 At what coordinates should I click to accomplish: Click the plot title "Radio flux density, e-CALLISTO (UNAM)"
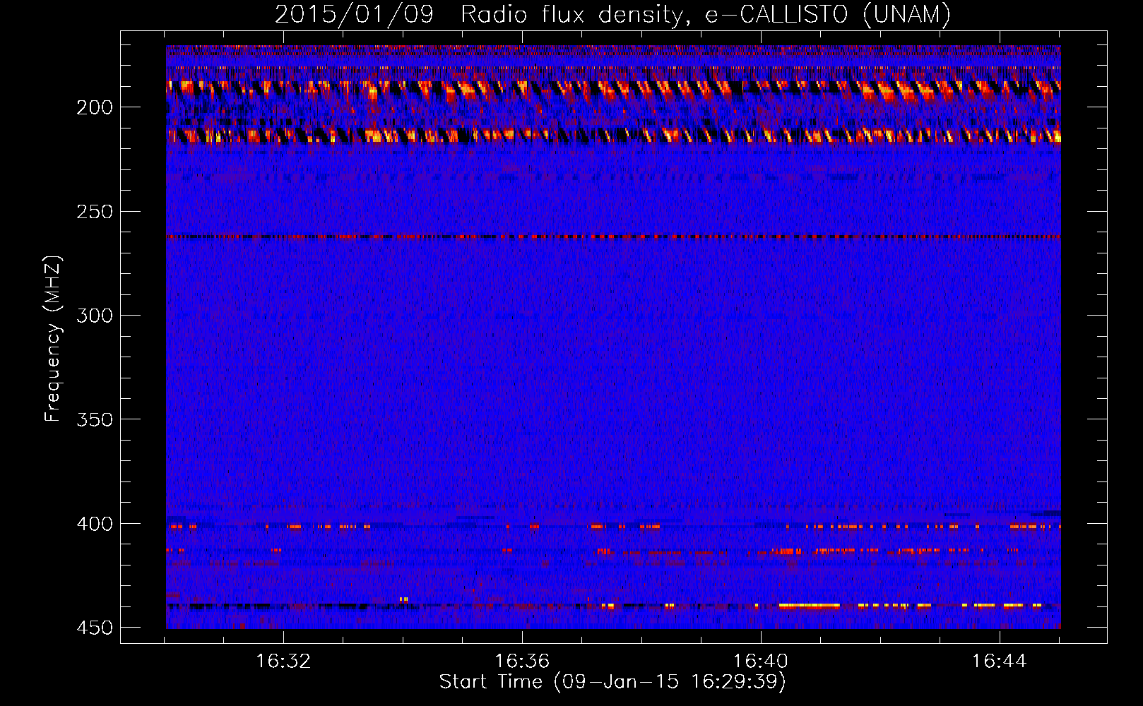click(706, 14)
